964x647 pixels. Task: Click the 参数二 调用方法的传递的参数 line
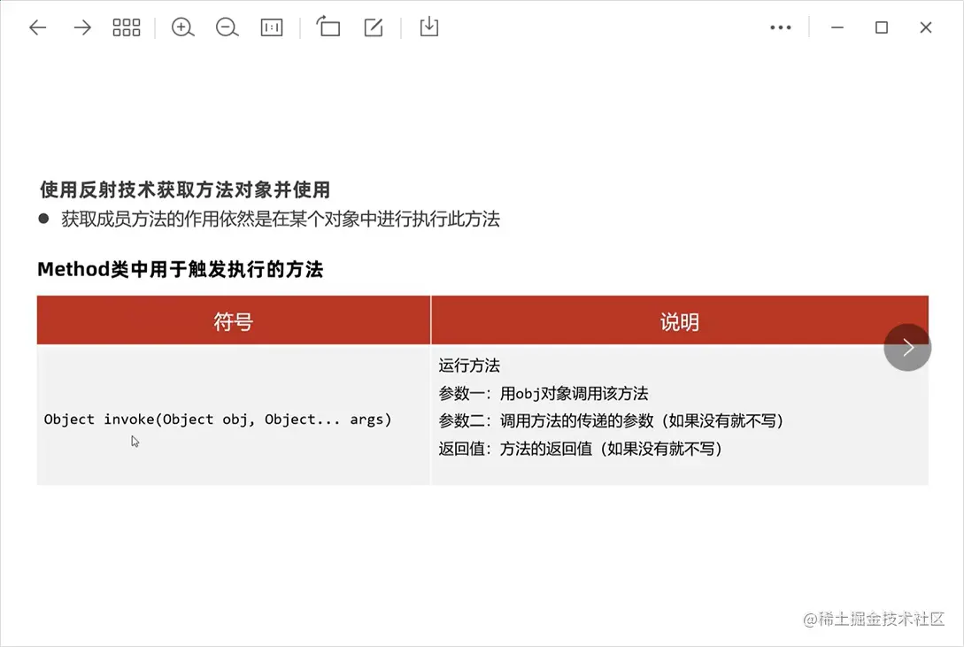pyautogui.click(x=611, y=421)
